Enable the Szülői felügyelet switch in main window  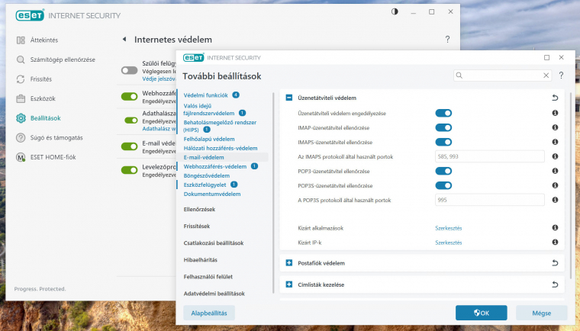click(129, 70)
